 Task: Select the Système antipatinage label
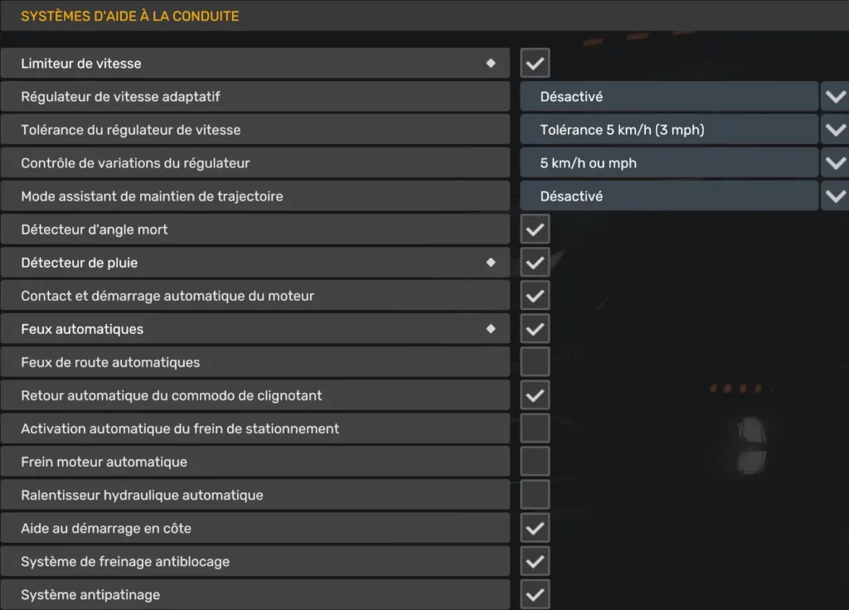pos(90,595)
